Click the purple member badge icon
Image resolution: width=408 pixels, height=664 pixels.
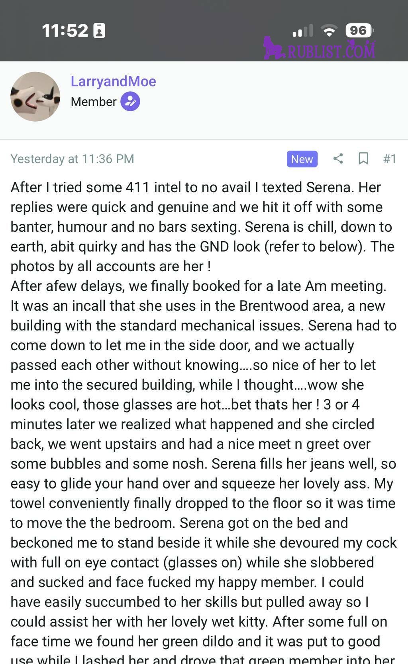[130, 101]
